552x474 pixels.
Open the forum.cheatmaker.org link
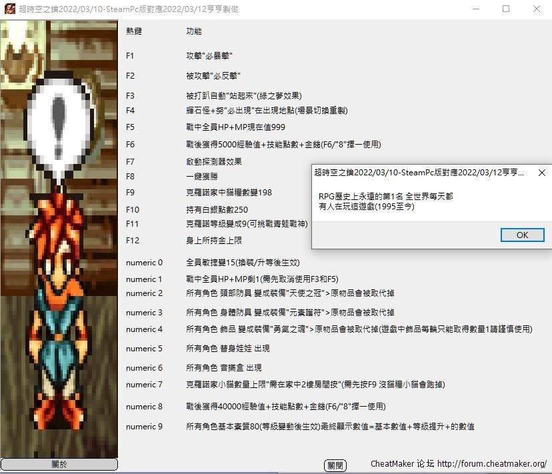(492, 464)
